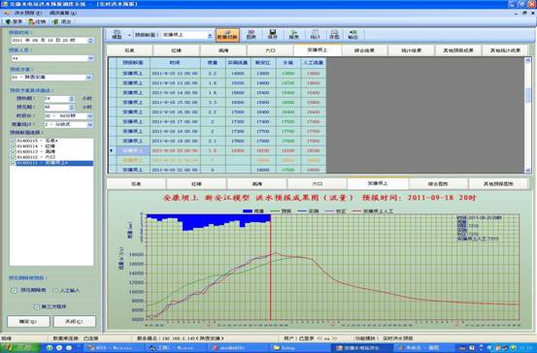
Task: Click the 保存 floppy disk icon
Action: point(272,35)
